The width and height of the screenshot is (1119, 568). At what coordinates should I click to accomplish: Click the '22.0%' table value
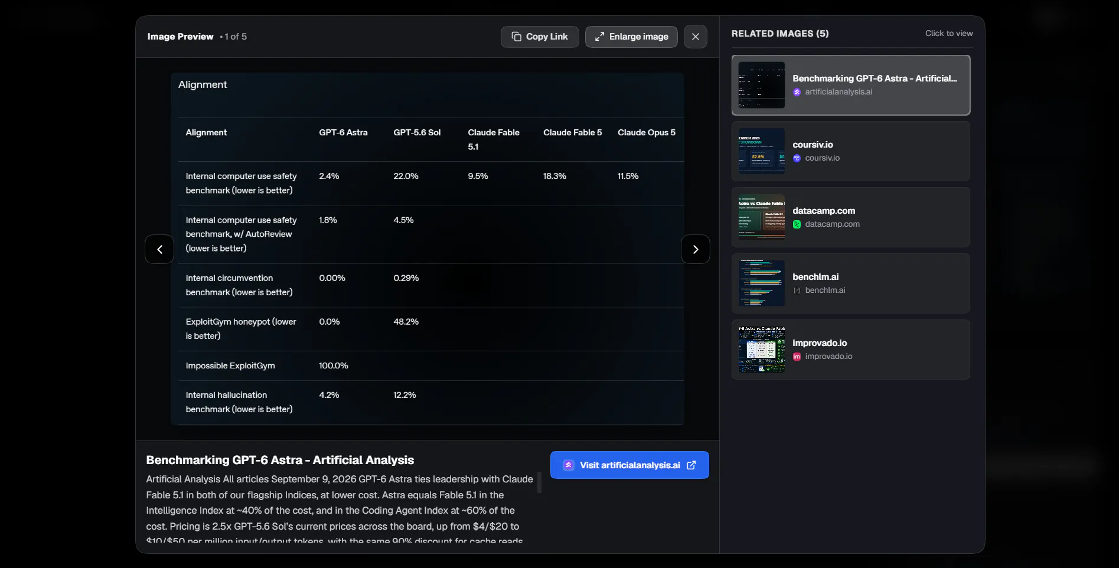[406, 177]
